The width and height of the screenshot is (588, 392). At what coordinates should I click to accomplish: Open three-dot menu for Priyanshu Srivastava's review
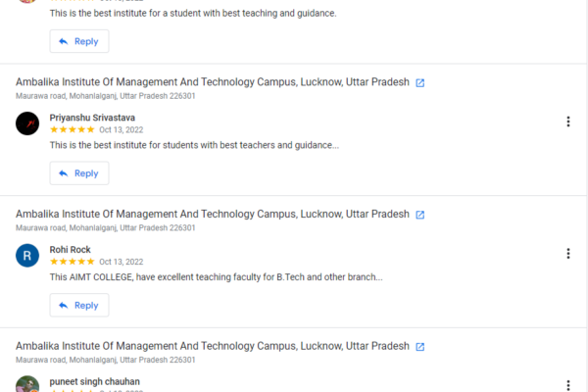[568, 122]
